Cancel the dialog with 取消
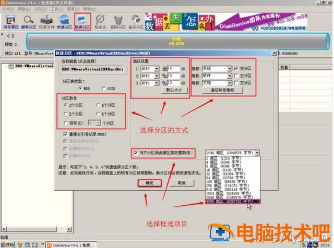The height and width of the screenshot is (248, 334). 182,183
